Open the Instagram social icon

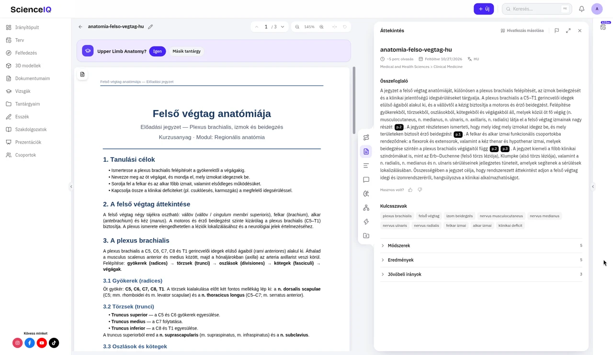(18, 343)
